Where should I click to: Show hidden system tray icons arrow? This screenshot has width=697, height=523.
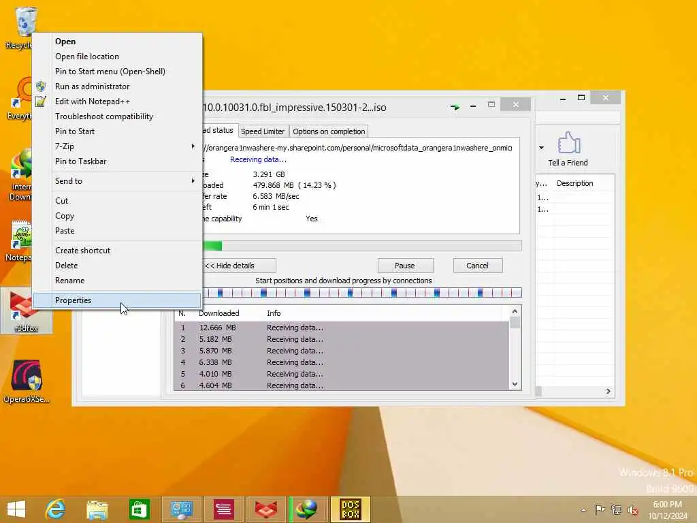[x=583, y=510]
